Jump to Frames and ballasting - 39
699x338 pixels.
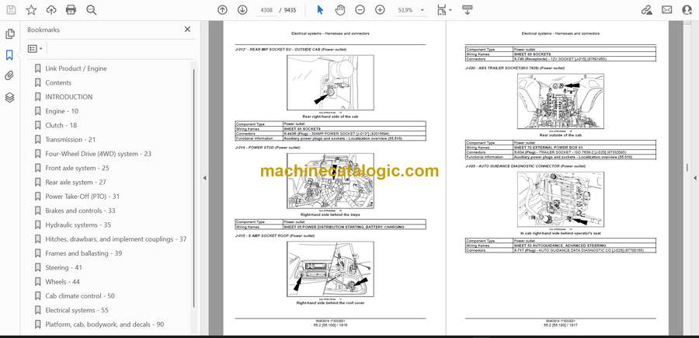(x=83, y=253)
